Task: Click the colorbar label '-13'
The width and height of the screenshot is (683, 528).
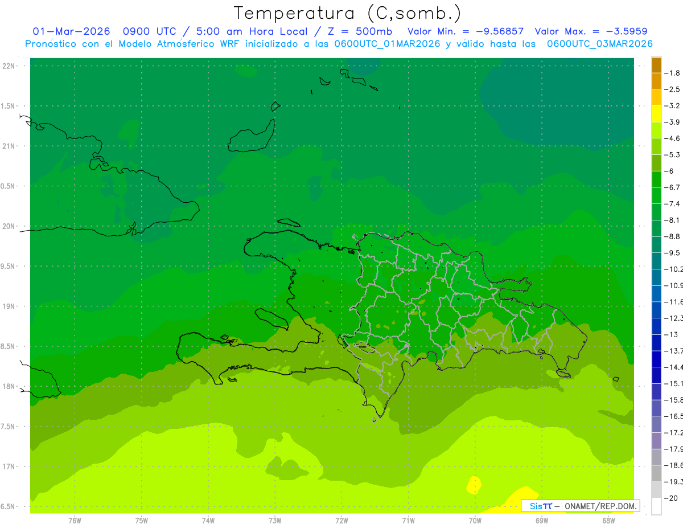Action: point(672,334)
